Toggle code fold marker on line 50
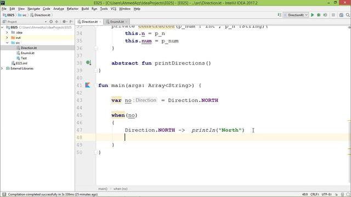Image resolution: width=351 pixels, height=197 pixels. click(96, 152)
